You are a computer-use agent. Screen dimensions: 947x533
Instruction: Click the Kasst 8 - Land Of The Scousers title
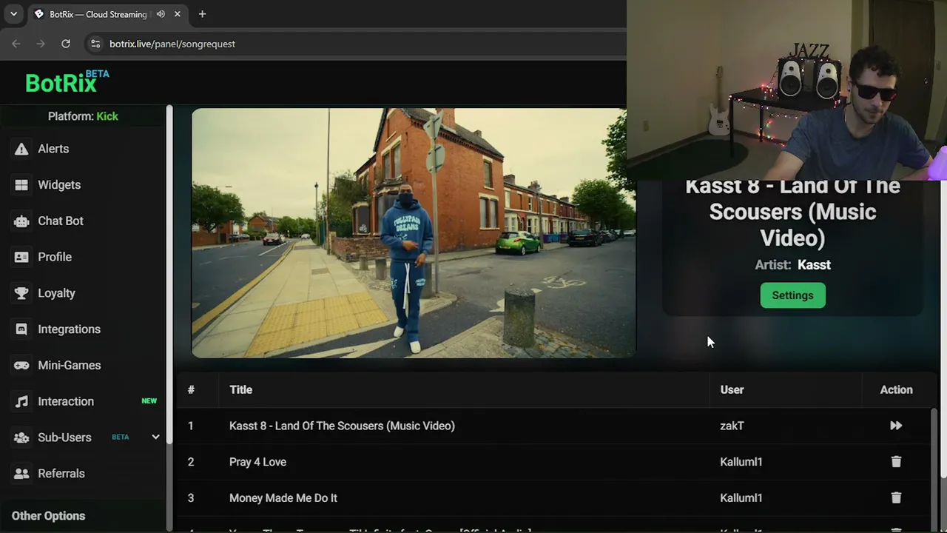coord(342,426)
